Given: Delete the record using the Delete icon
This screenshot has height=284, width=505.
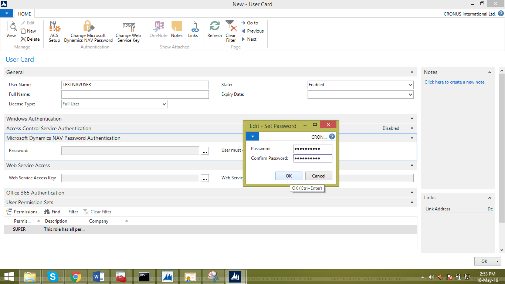Looking at the screenshot, I should tap(30, 39).
